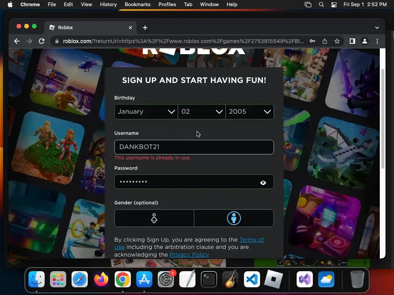Open a new tab with the plus button
The height and width of the screenshot is (295, 394).
point(145,28)
